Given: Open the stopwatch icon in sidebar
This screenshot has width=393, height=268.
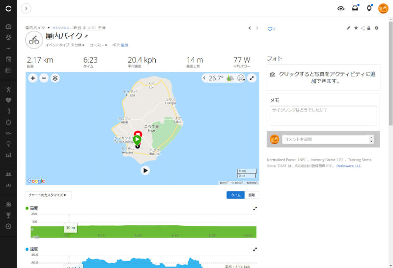Looking at the screenshot, I should [x=8, y=122].
